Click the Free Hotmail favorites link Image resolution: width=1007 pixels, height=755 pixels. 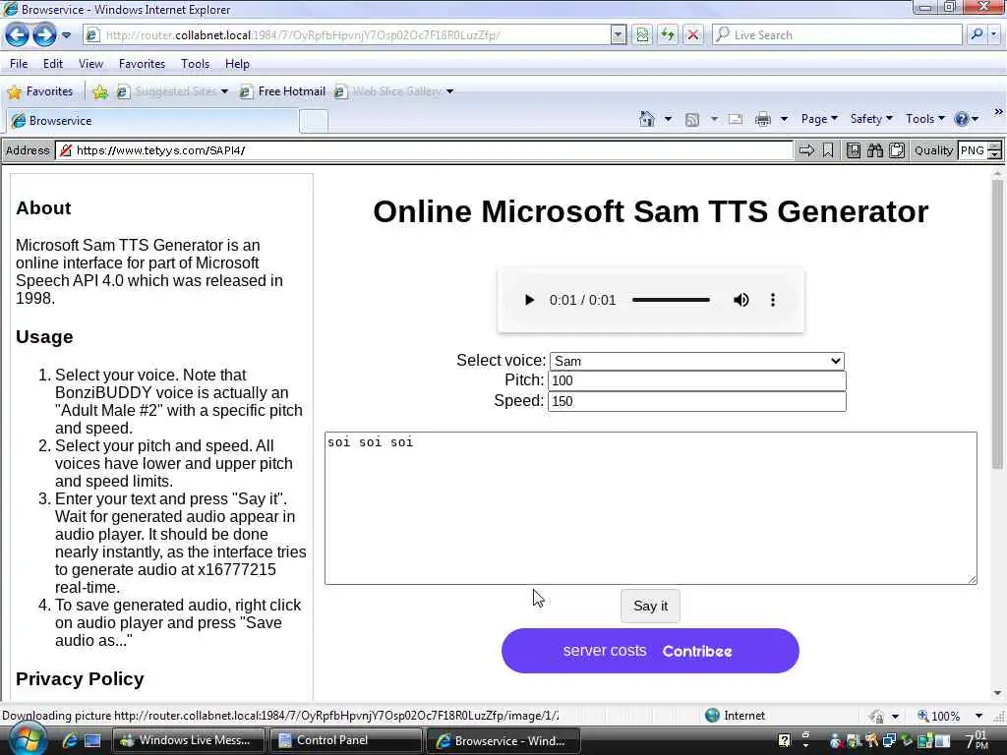click(282, 91)
